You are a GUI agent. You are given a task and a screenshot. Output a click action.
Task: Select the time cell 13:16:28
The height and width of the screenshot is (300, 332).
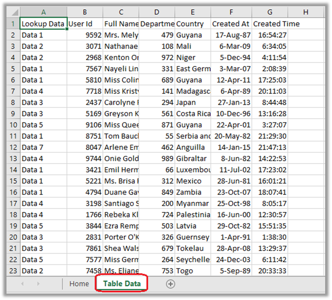(270, 113)
